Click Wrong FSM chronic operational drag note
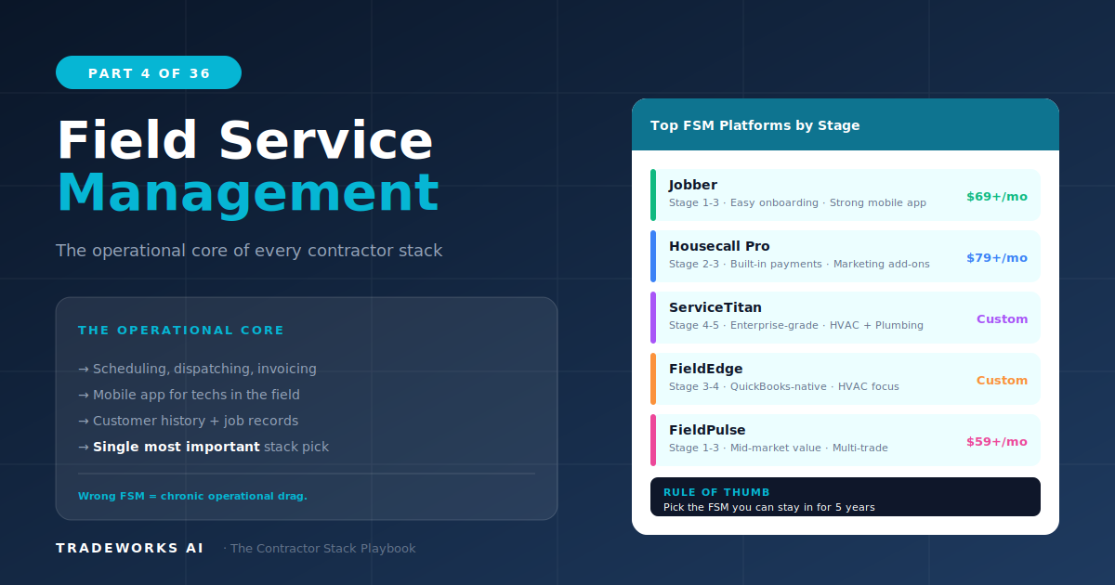The image size is (1115, 585). coord(192,496)
